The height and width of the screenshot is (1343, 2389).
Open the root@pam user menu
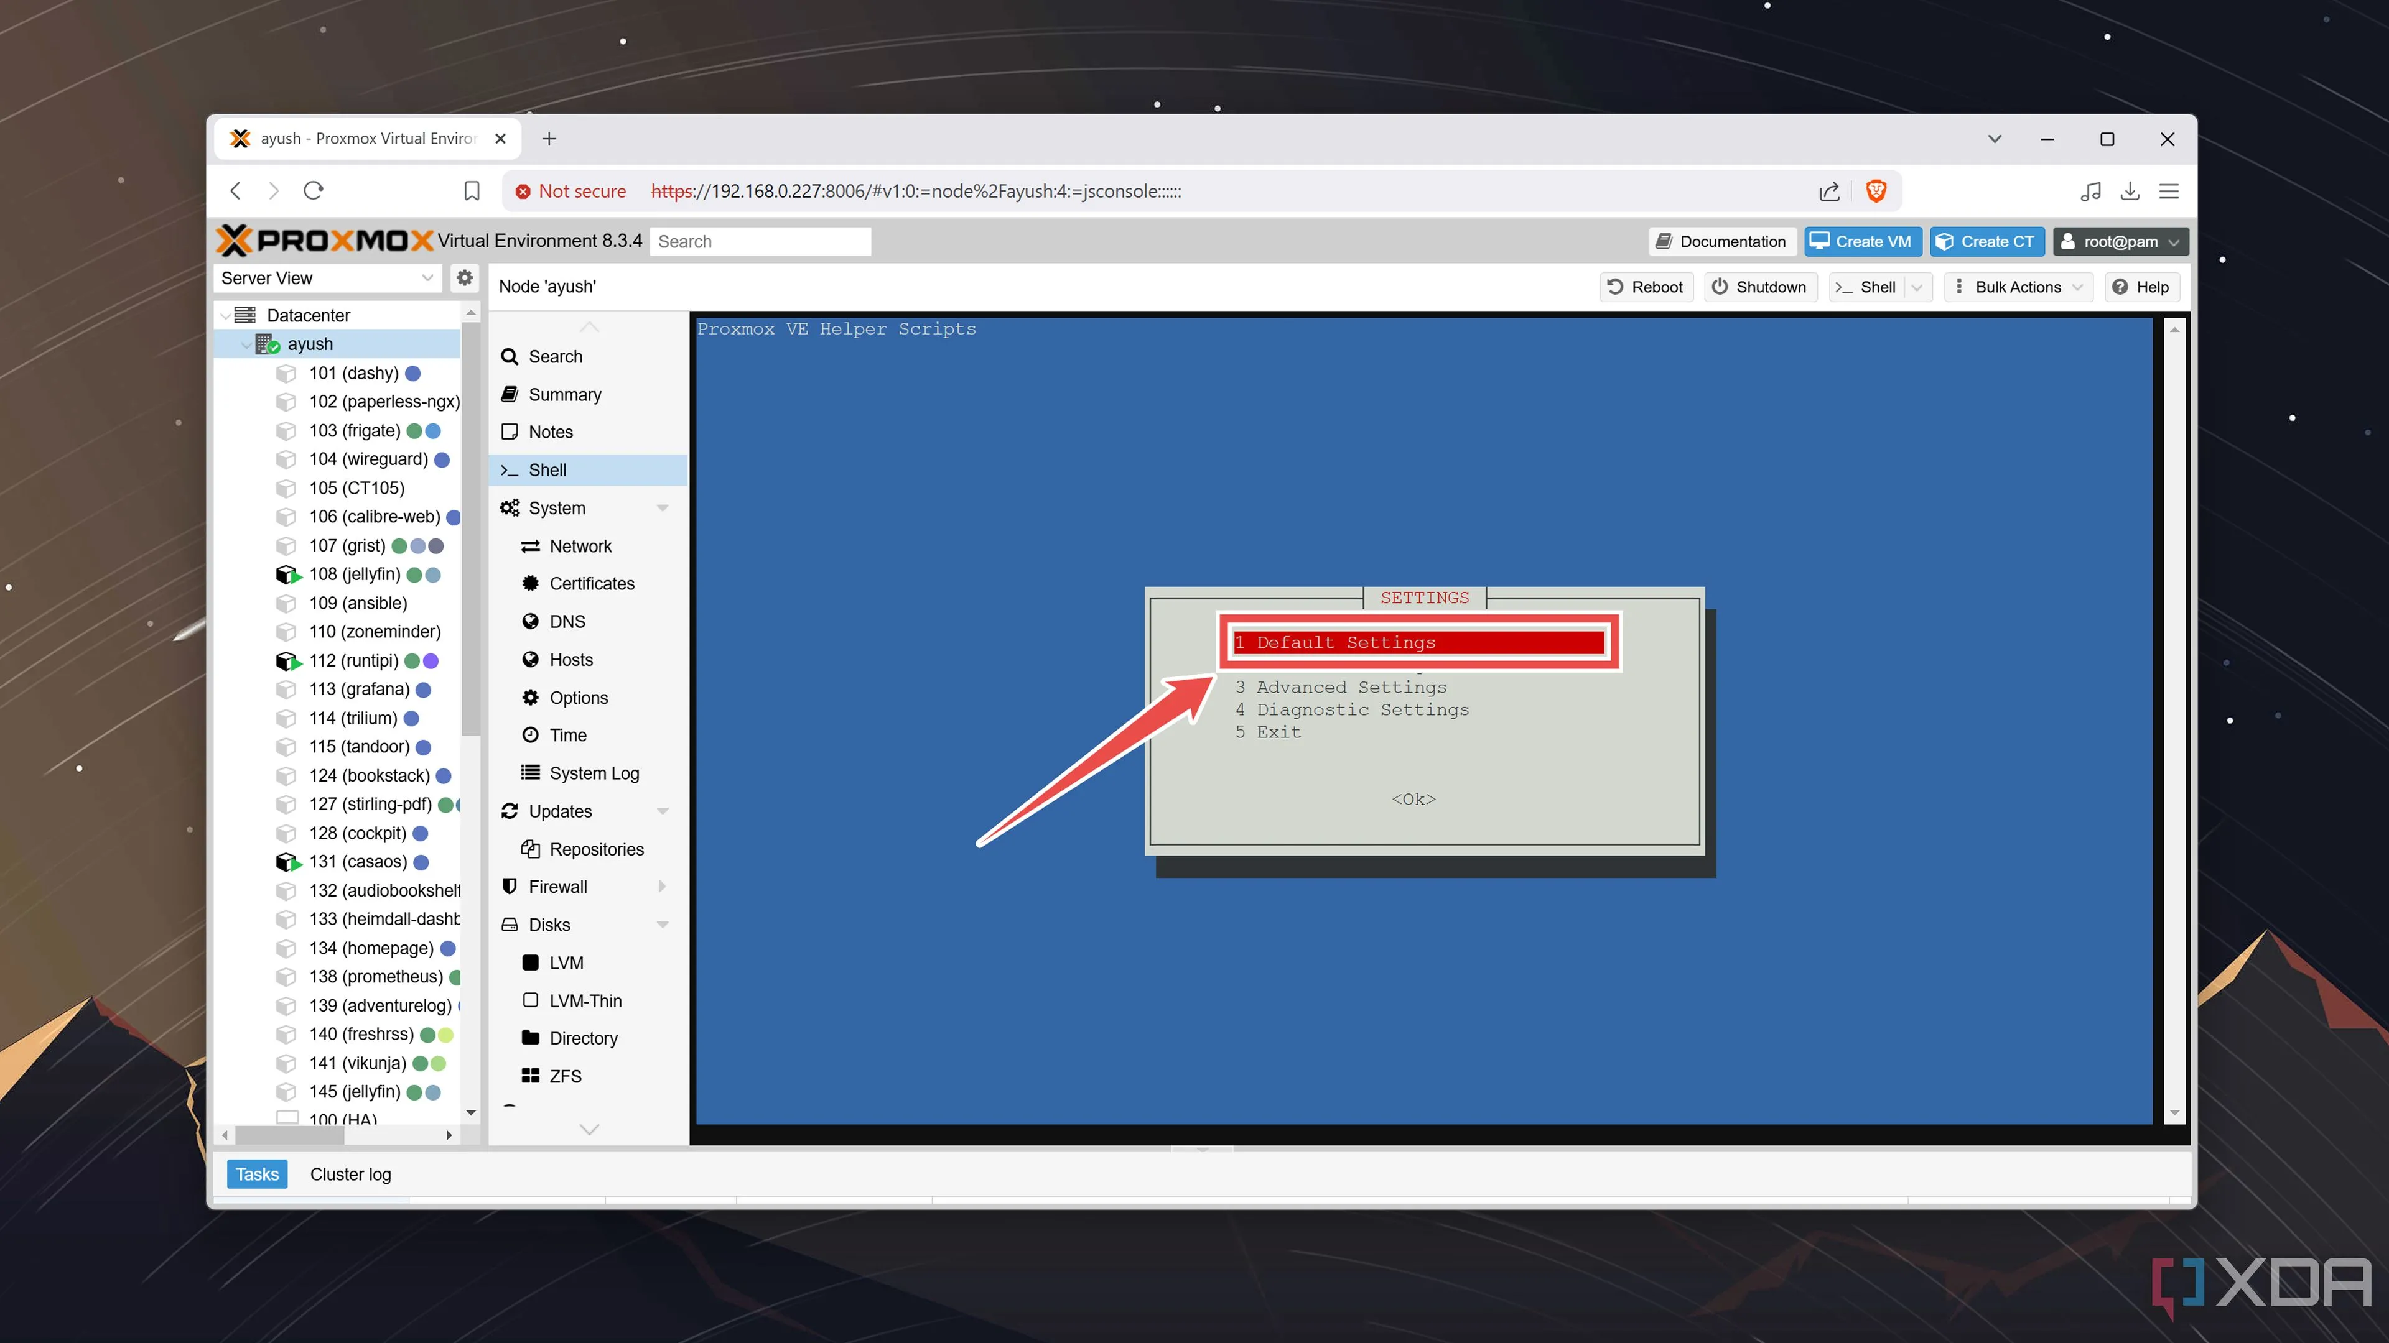click(x=2121, y=242)
